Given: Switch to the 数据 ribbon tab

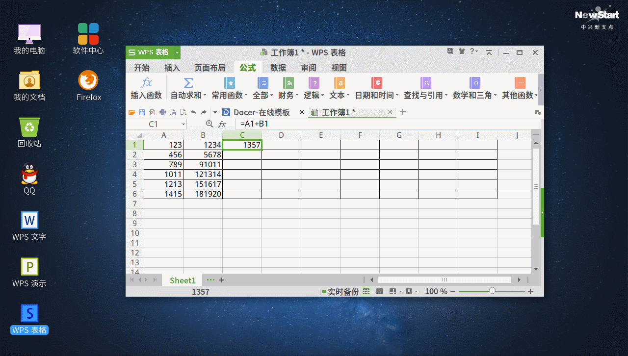Looking at the screenshot, I should coord(278,68).
